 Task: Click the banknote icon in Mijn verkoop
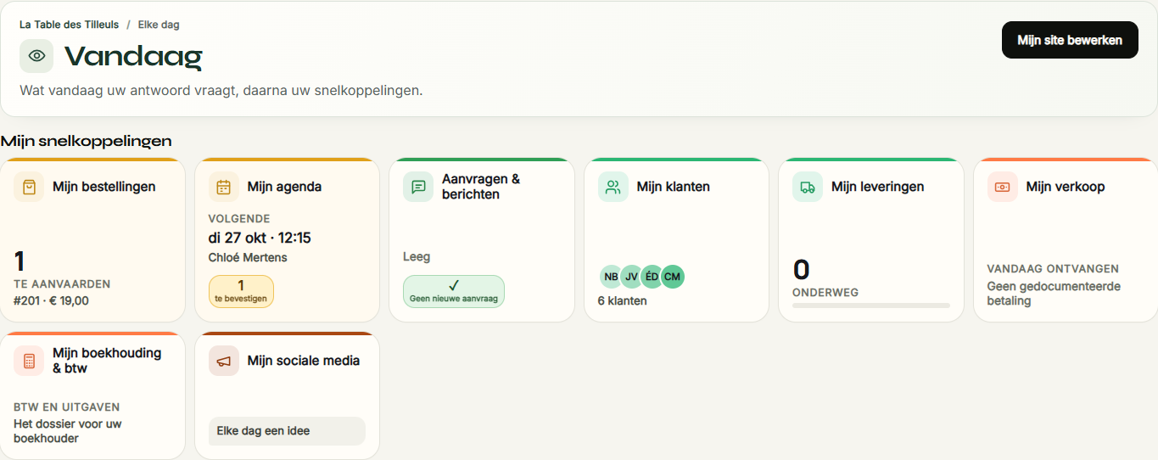coord(1003,187)
